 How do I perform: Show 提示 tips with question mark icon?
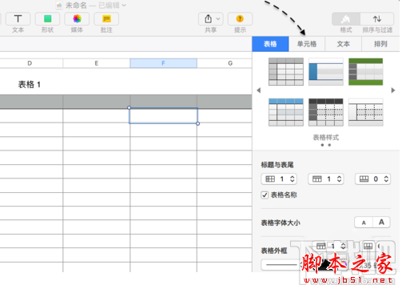pos(240,19)
